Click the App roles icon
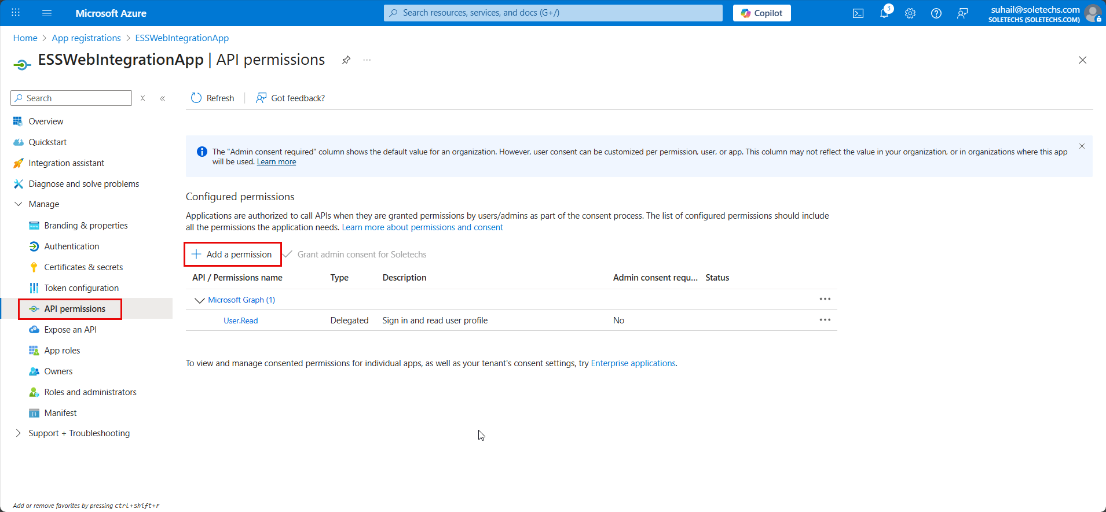The image size is (1106, 512). click(34, 351)
